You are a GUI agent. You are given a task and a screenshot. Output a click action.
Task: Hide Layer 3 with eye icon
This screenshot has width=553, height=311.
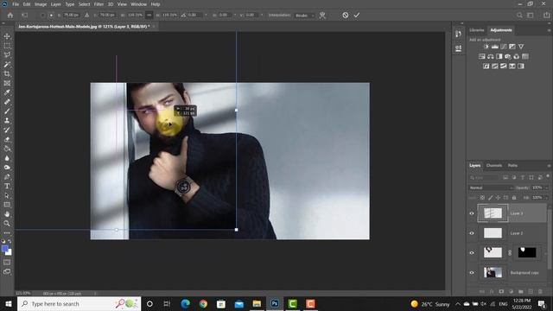pos(472,213)
